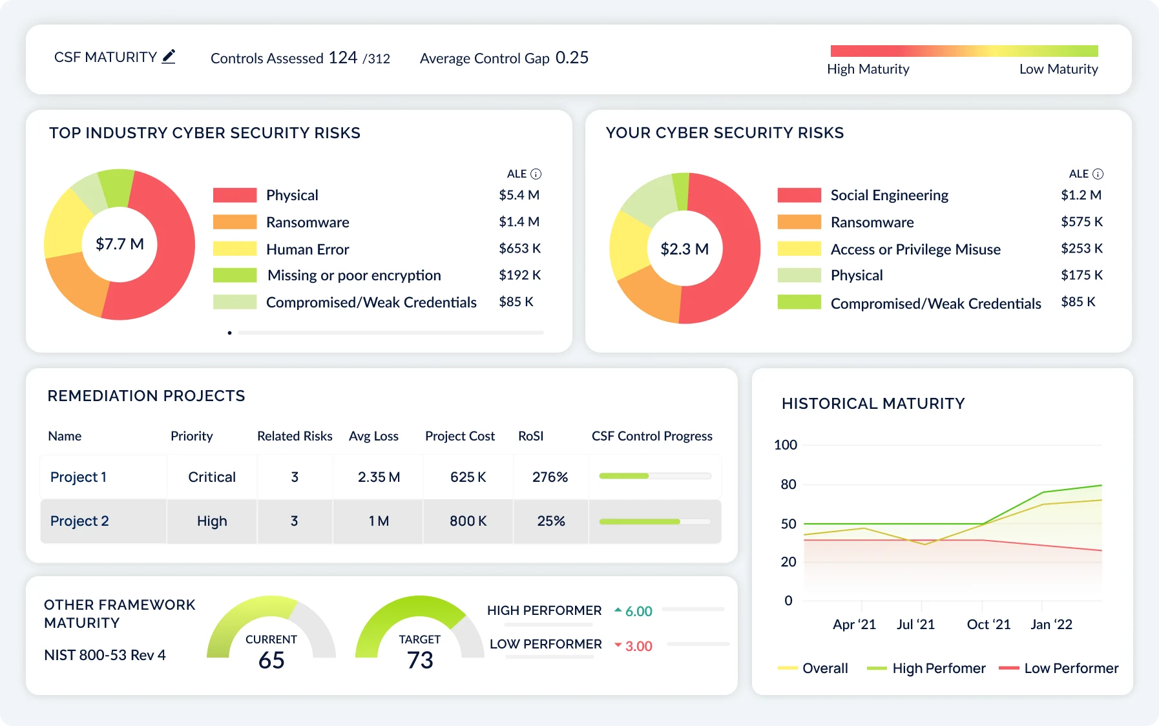Click the Target maturity gauge showing 73
Image resolution: width=1159 pixels, height=726 pixels.
coord(420,633)
